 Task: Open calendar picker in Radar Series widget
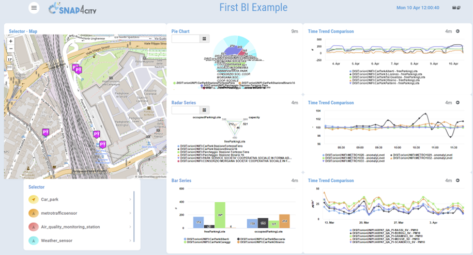click(x=205, y=110)
